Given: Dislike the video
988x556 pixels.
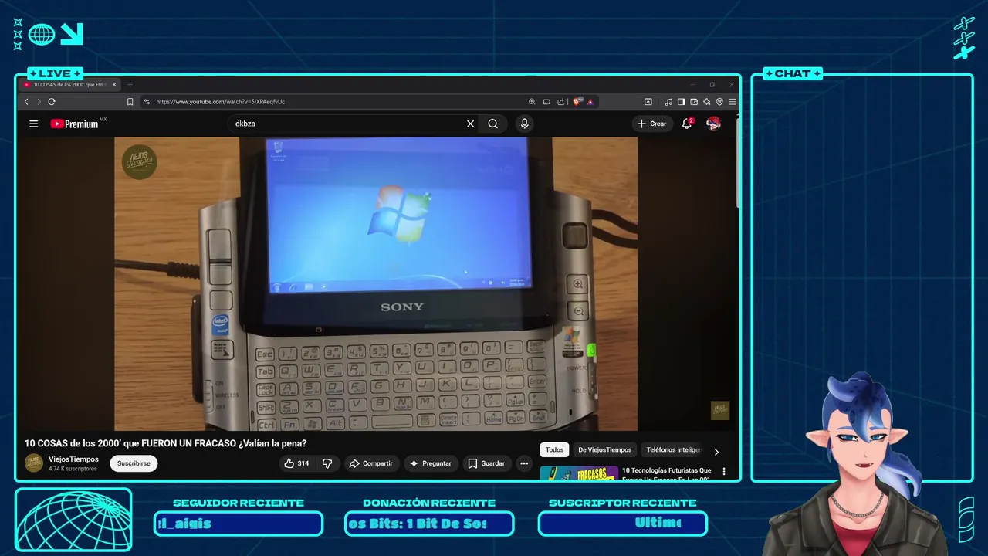Looking at the screenshot, I should coord(327,463).
